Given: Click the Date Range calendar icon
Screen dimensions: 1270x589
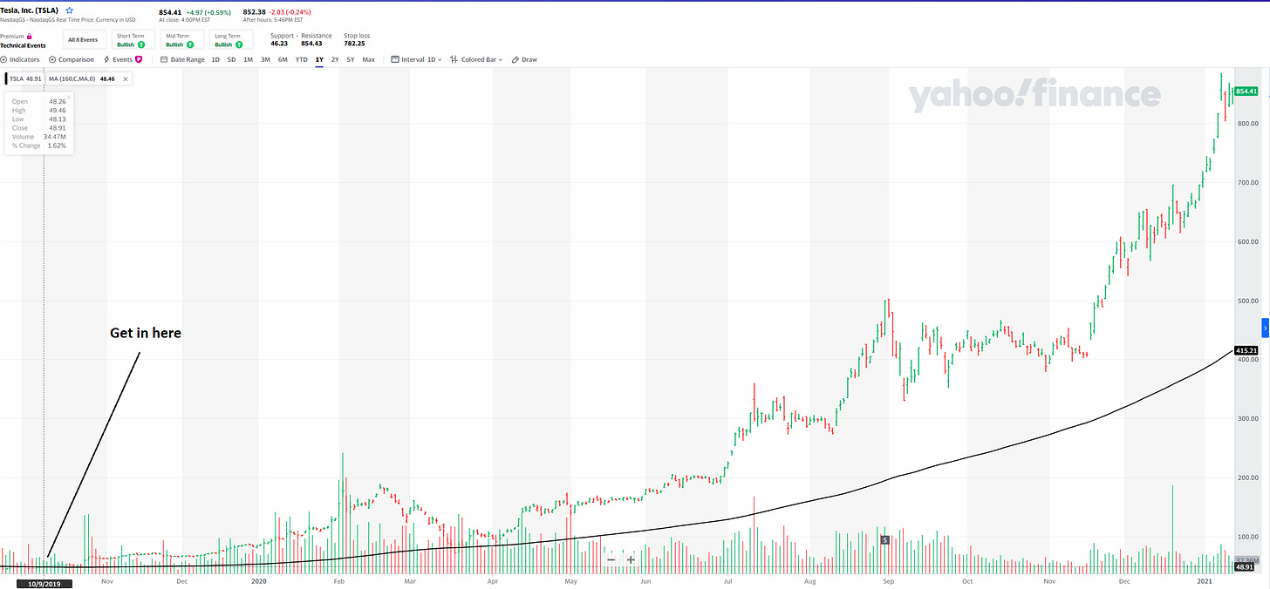Looking at the screenshot, I should tap(164, 59).
